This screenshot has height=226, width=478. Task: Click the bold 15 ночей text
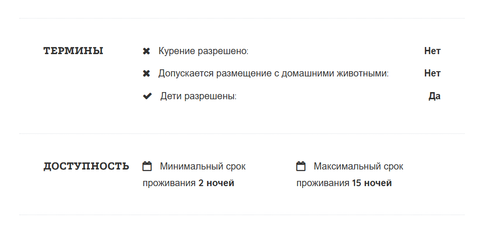tap(372, 183)
